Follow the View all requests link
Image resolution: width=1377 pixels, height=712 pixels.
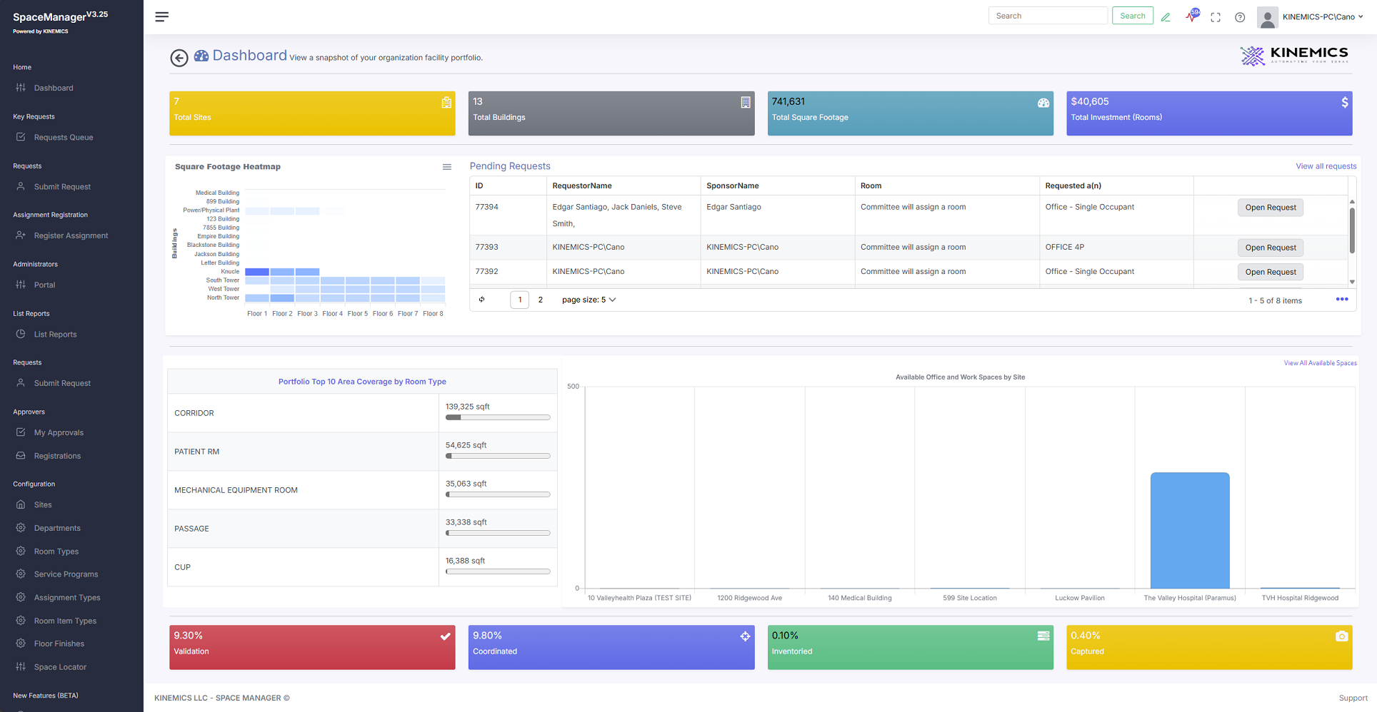click(x=1326, y=166)
